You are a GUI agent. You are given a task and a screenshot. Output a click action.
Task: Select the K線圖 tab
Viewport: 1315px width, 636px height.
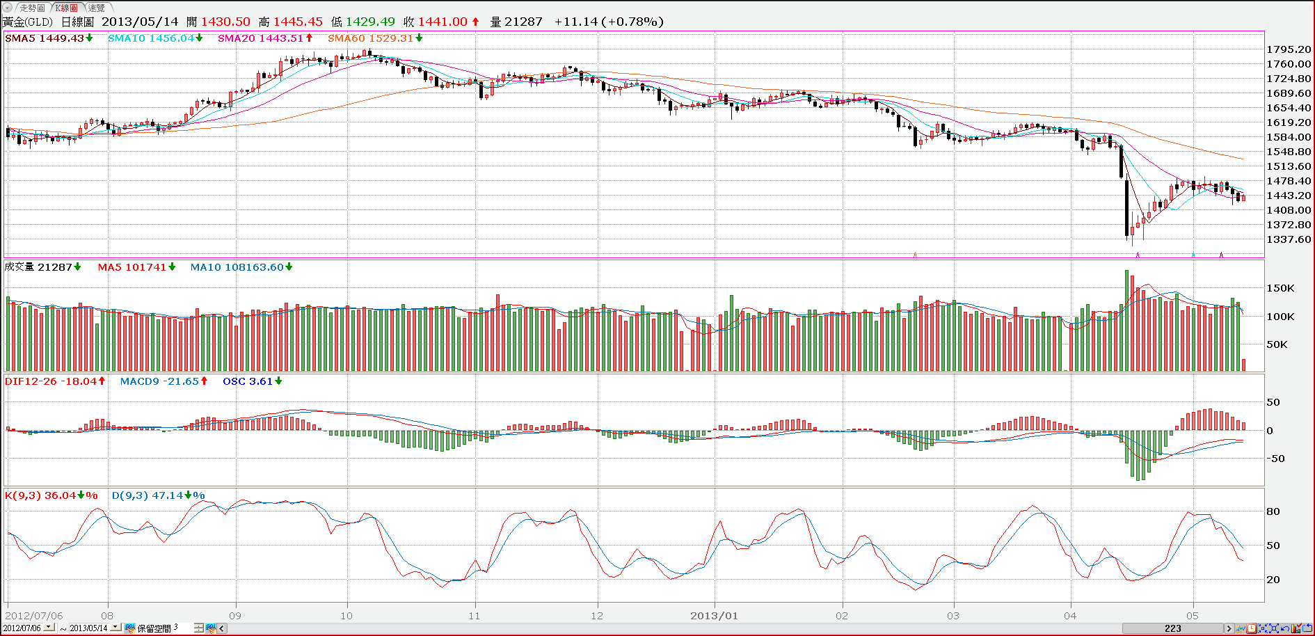coord(67,8)
